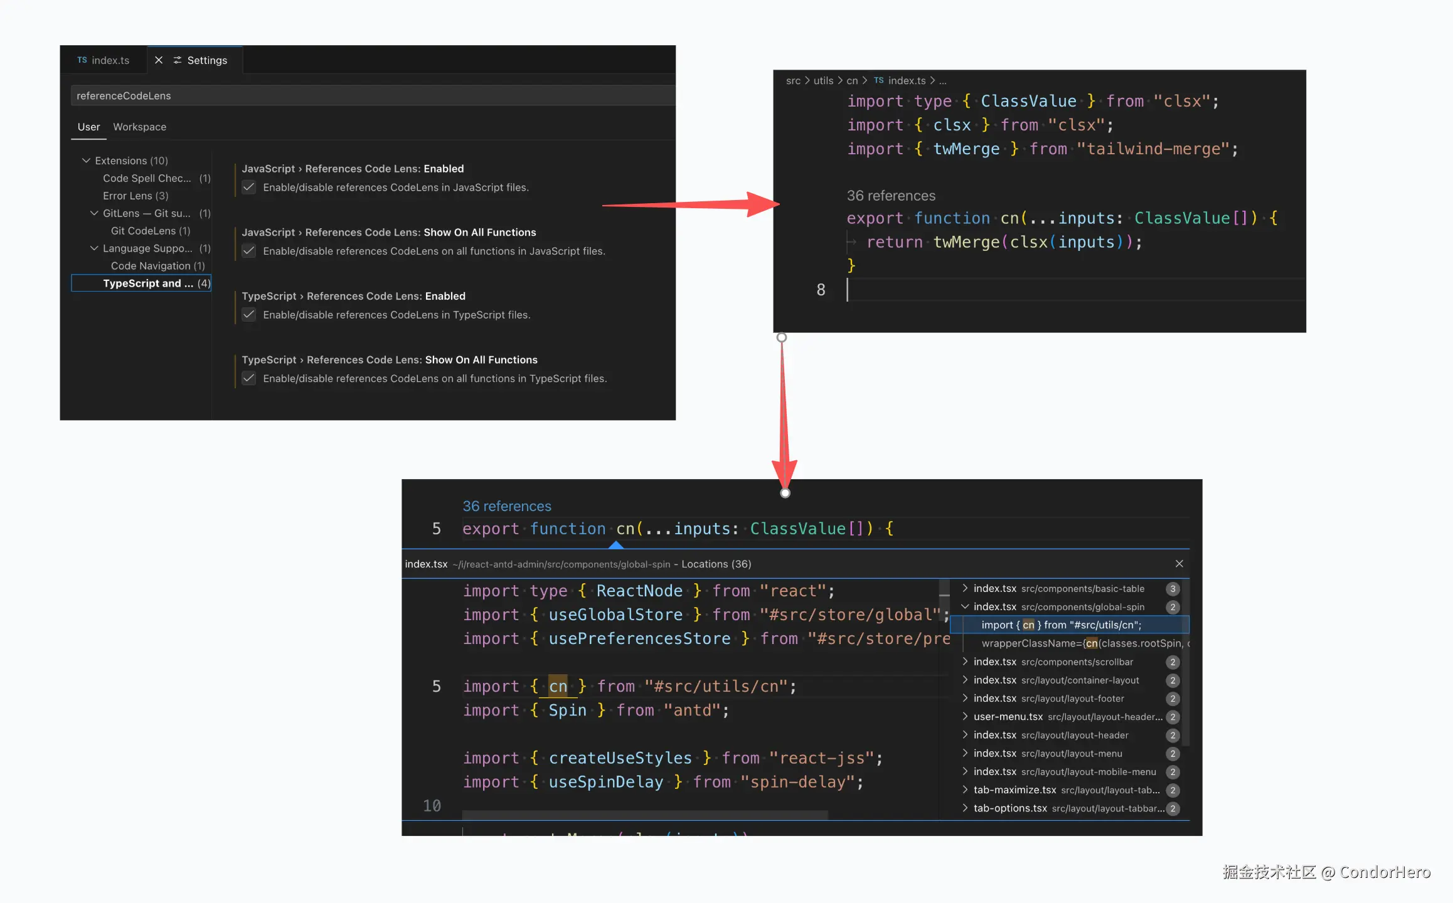Toggle TypeScript Show On All Functions checkbox
The height and width of the screenshot is (903, 1453).
pos(249,379)
